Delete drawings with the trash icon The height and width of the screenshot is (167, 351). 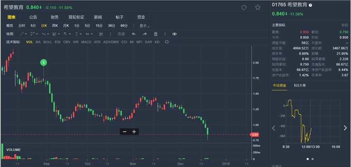(x=156, y=34)
